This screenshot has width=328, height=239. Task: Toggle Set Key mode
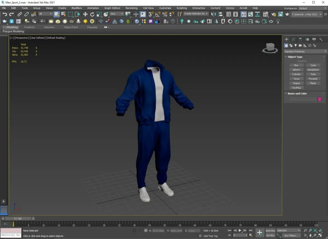click(270, 235)
